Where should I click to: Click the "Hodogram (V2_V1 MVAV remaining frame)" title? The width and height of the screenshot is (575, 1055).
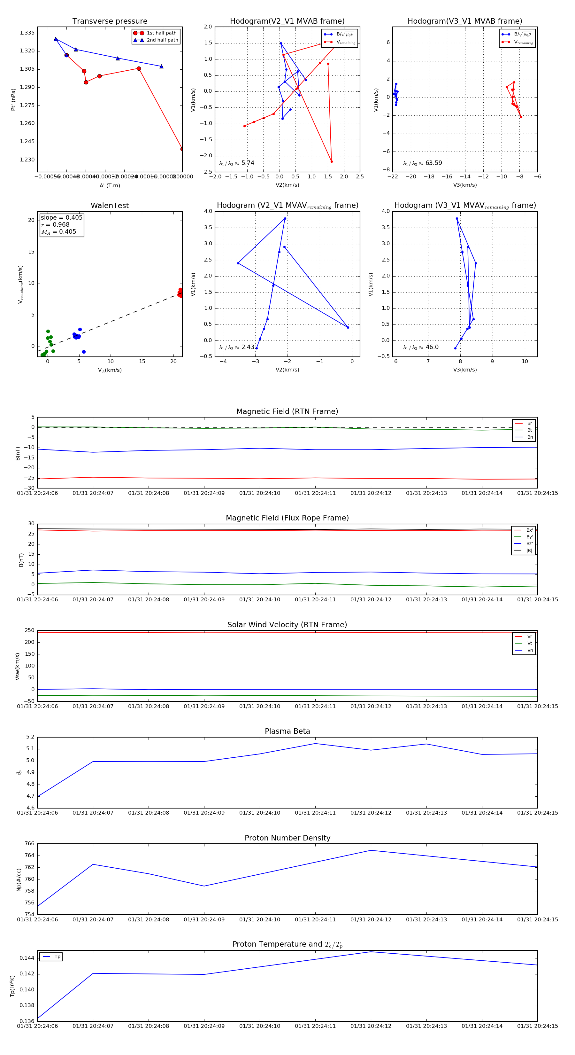point(287,206)
